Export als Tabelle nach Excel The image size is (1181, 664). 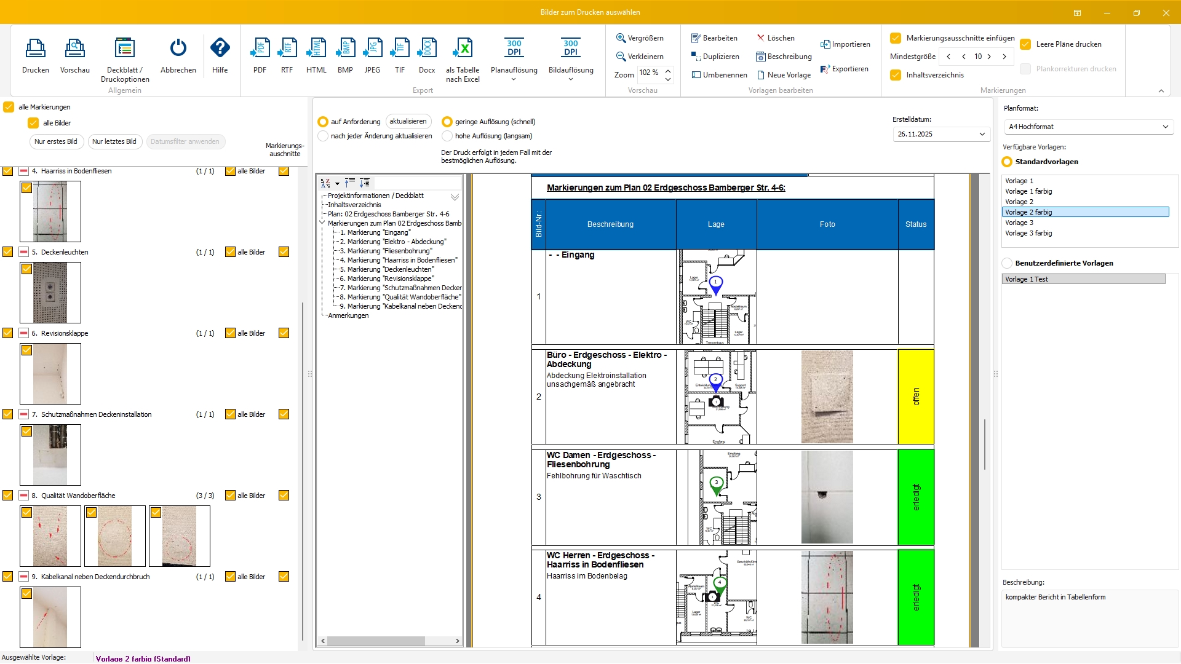pos(463,49)
